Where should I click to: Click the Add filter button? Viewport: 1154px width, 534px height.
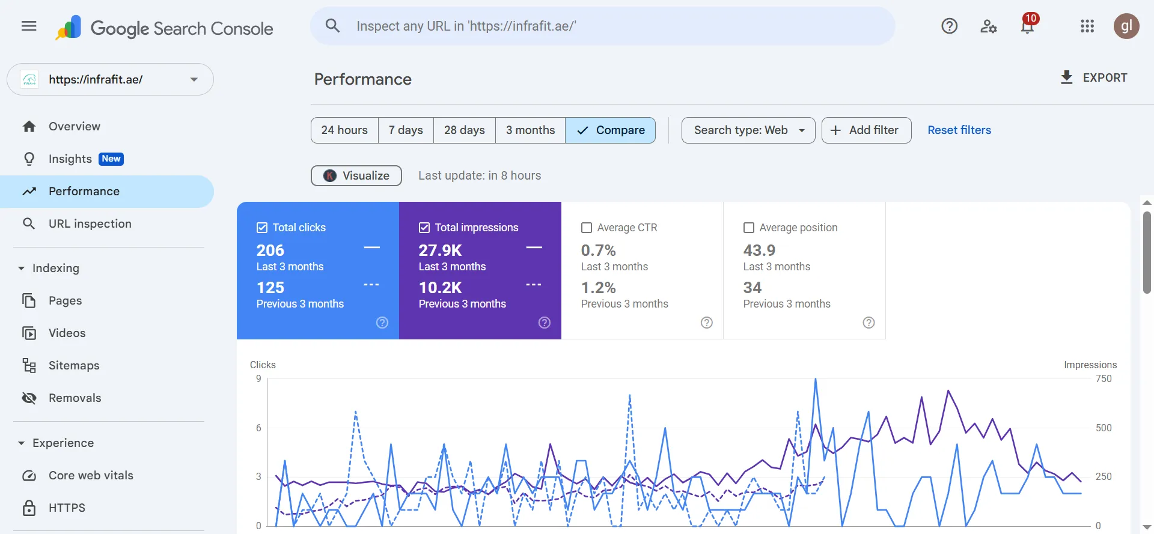coord(866,130)
